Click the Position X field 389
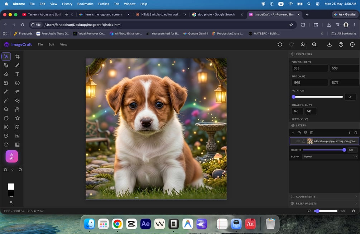The width and height of the screenshot is (360, 234). pyautogui.click(x=310, y=68)
